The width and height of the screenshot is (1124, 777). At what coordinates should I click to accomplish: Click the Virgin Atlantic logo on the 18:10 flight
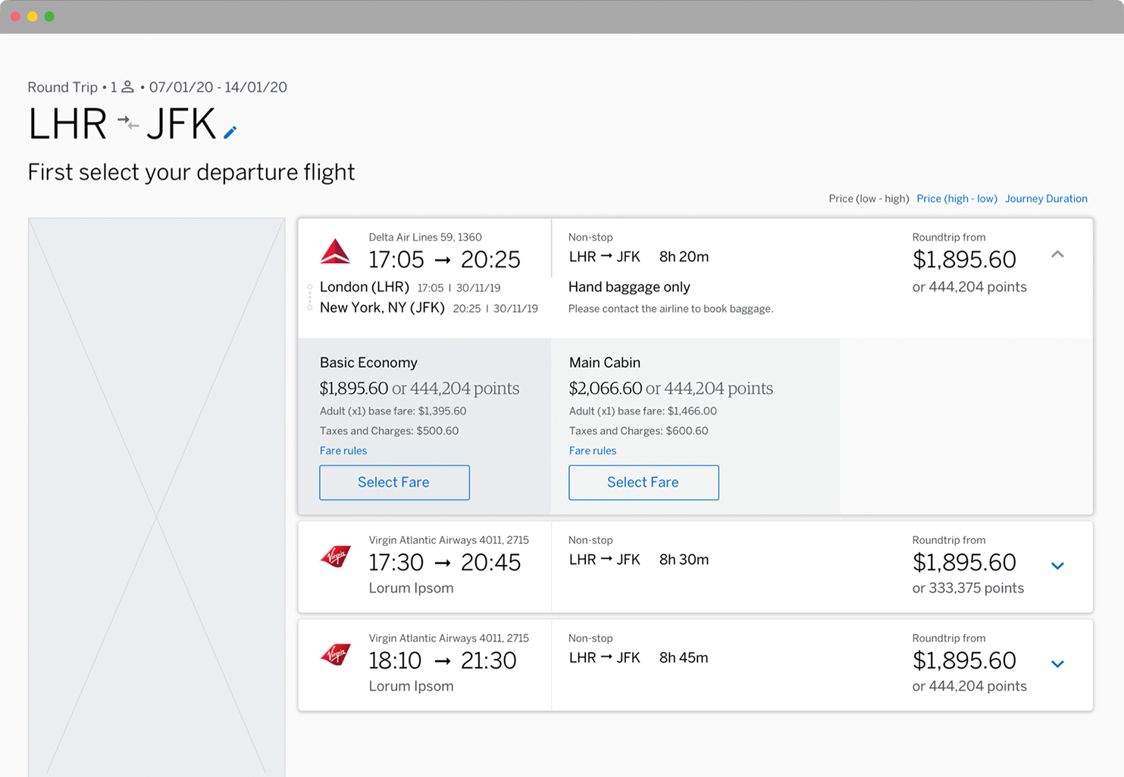pos(336,654)
